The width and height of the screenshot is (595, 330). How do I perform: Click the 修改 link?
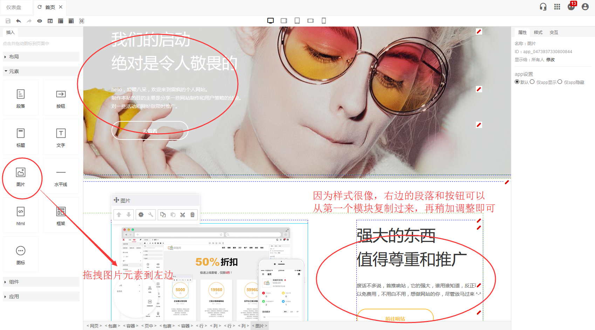550,60
